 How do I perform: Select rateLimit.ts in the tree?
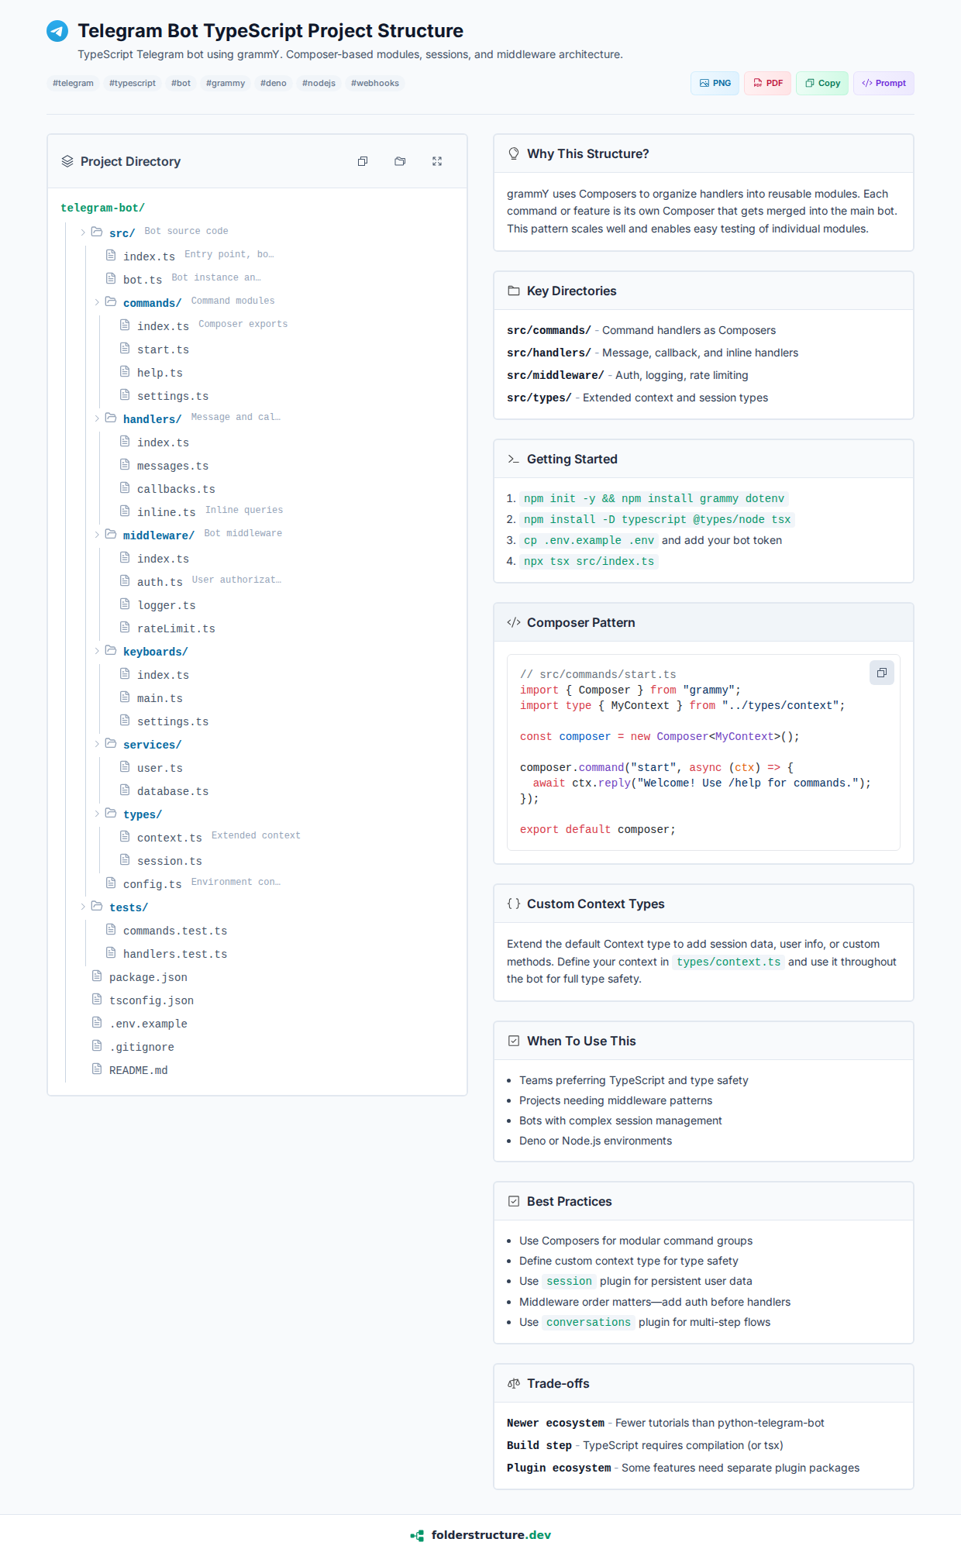[176, 628]
